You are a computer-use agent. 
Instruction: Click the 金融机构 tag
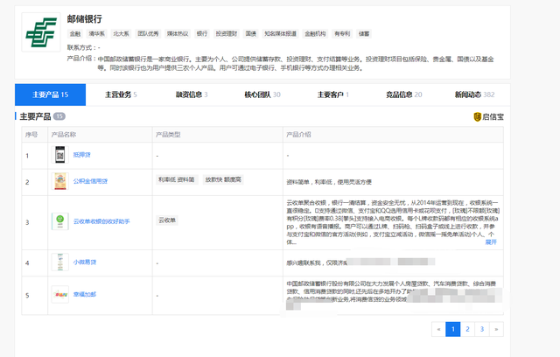click(x=315, y=33)
